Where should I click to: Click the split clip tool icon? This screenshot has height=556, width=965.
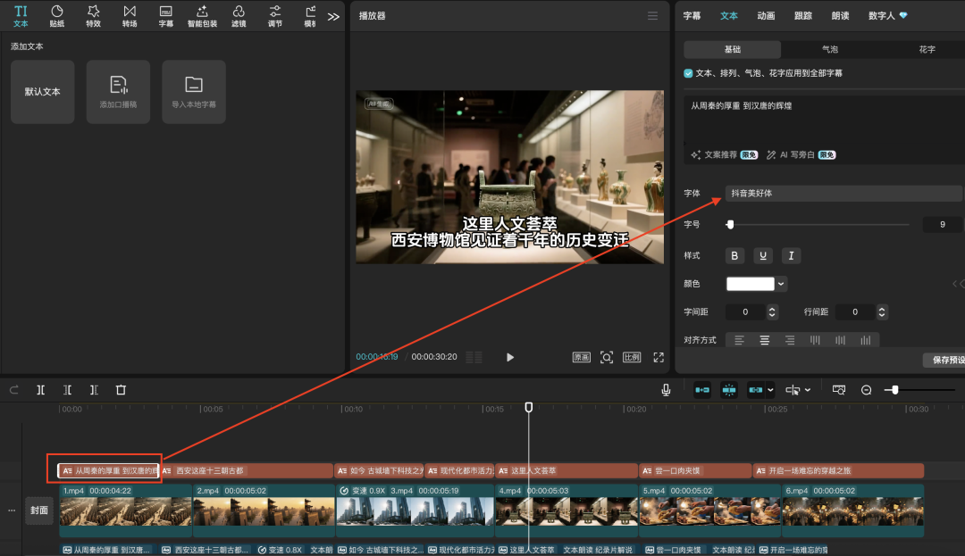click(41, 390)
